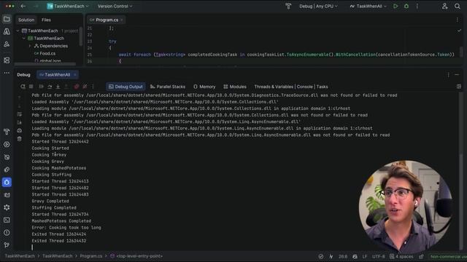467x262 pixels.
Task: Open the Problems warning-circle icon in sidebar
Action: point(7,233)
